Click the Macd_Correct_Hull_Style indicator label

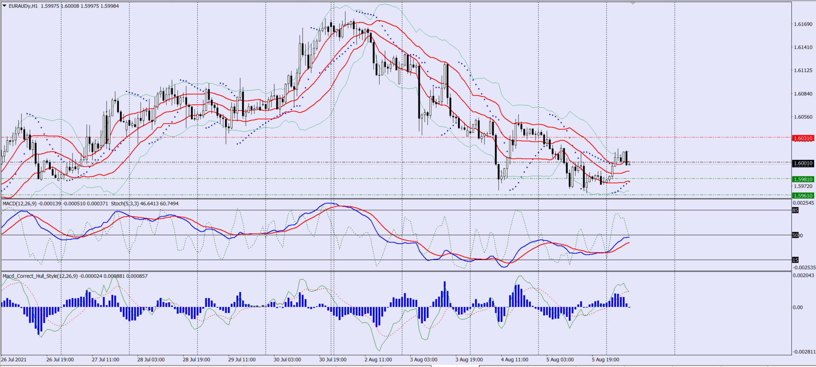40,276
